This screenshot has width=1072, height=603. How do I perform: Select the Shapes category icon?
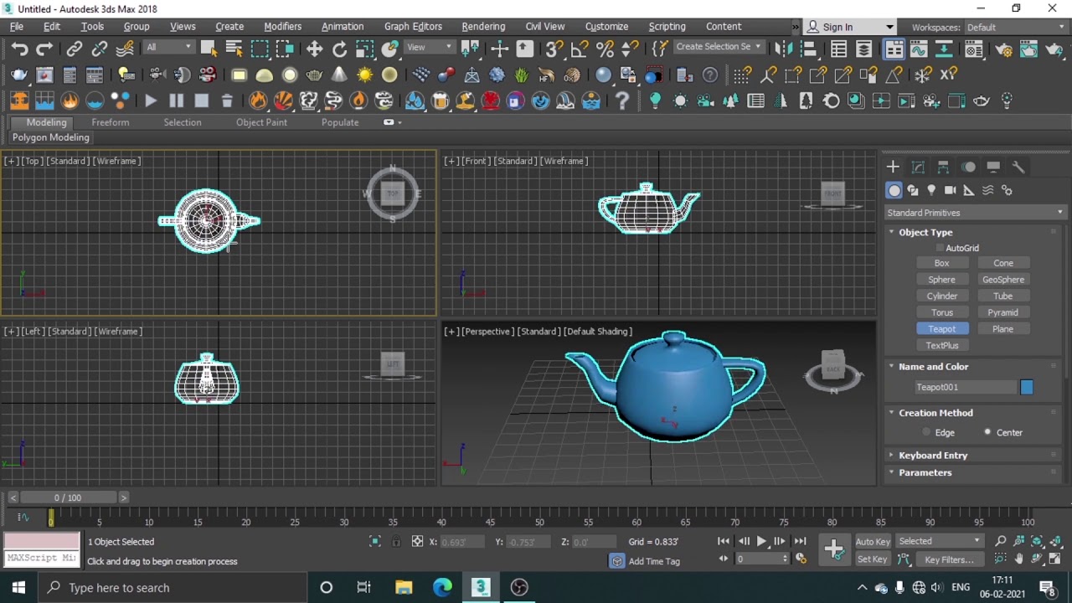913,191
